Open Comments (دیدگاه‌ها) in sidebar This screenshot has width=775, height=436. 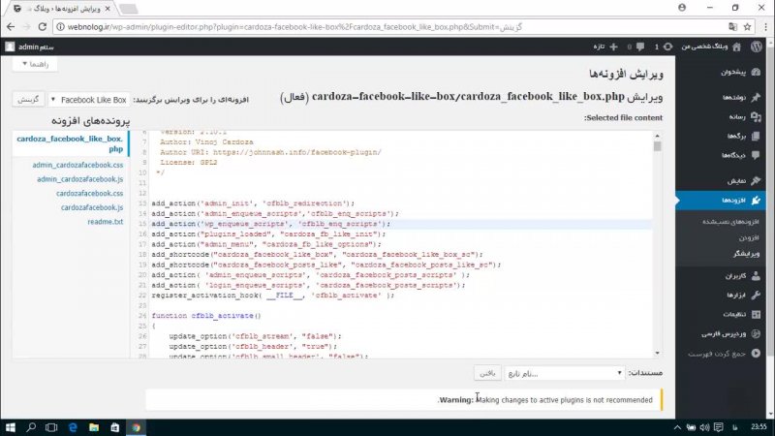coord(725,155)
